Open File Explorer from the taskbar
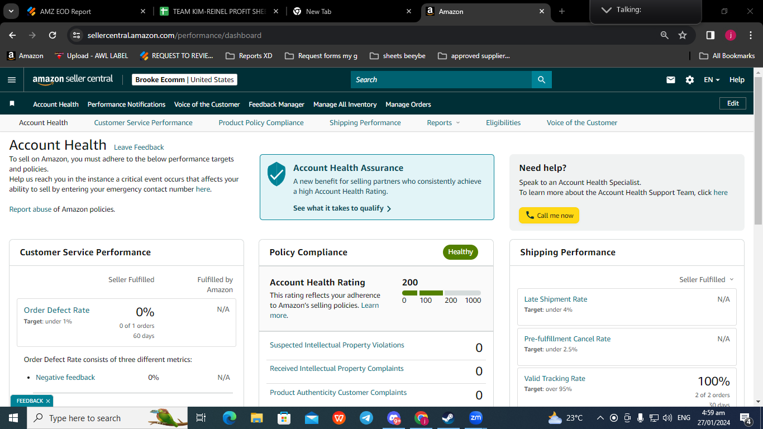This screenshot has width=763, height=429. 256,418
